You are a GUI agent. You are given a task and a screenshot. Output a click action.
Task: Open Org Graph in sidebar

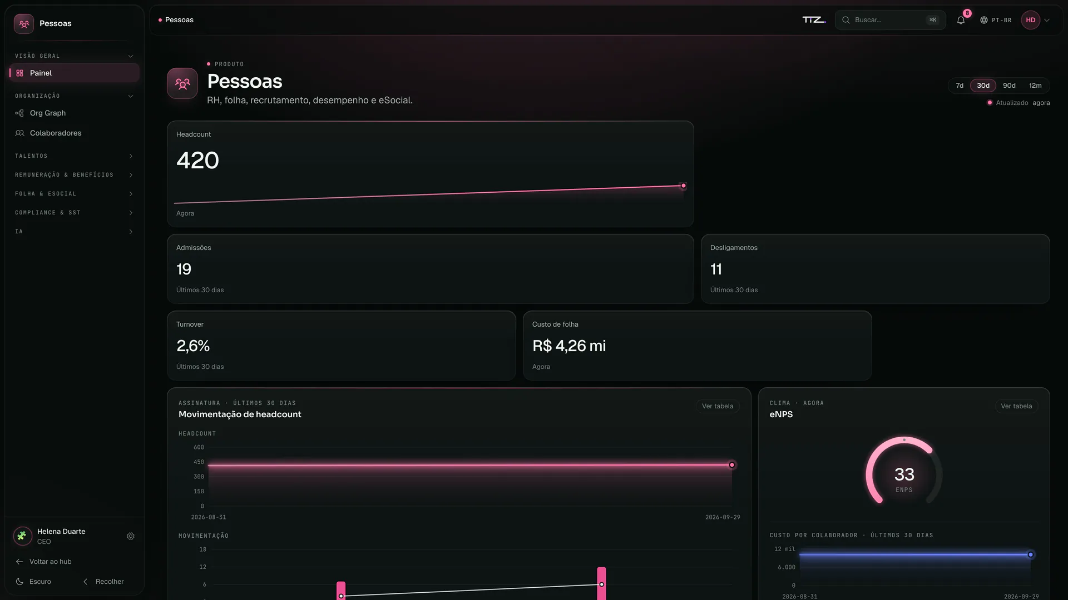coord(75,113)
